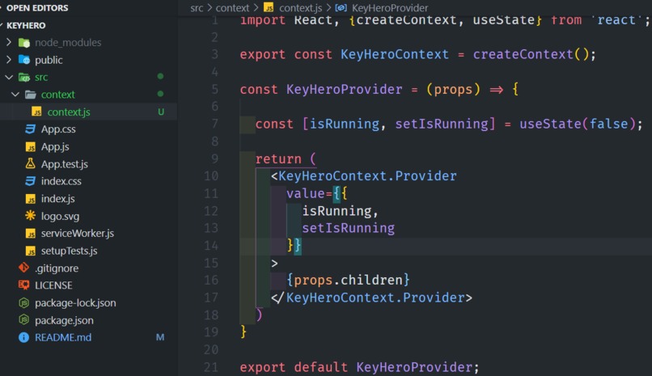Click the JS icon of serviceWorker.js
The height and width of the screenshot is (376, 652).
(31, 234)
